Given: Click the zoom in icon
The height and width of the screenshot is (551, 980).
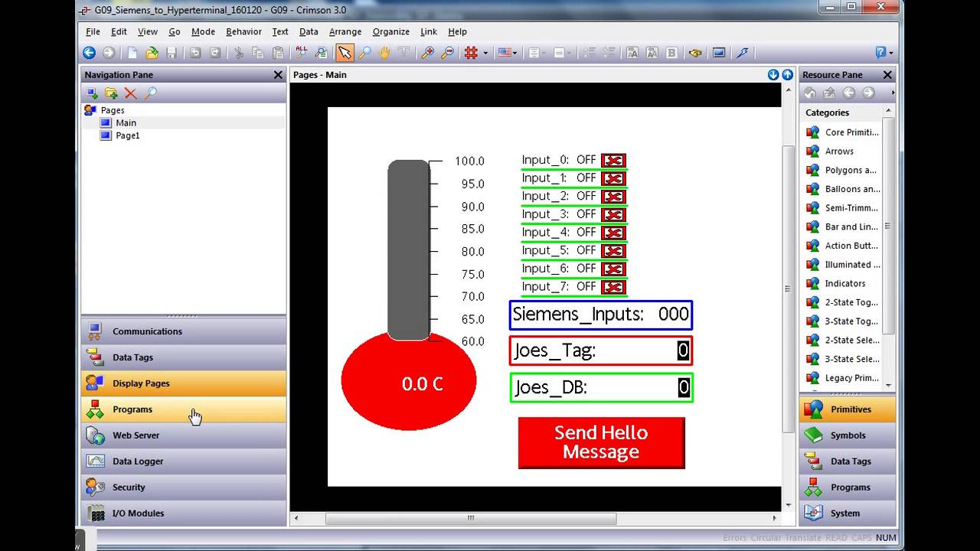Looking at the screenshot, I should click(x=428, y=53).
